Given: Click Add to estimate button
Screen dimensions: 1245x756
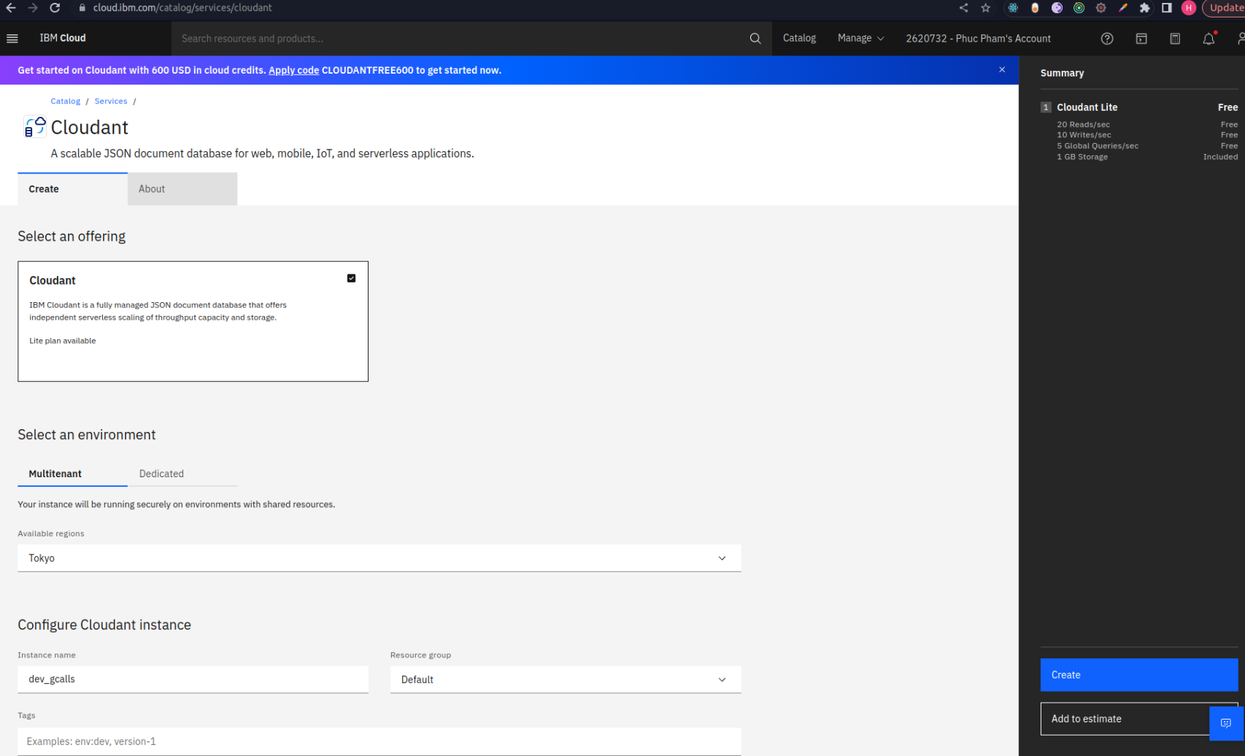Looking at the screenshot, I should coord(1124,719).
